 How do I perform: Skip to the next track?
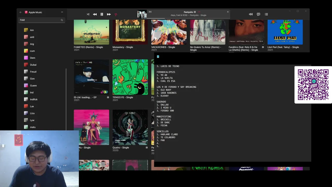coord(109,14)
